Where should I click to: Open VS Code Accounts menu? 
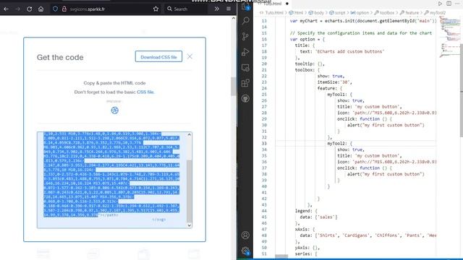point(245,235)
